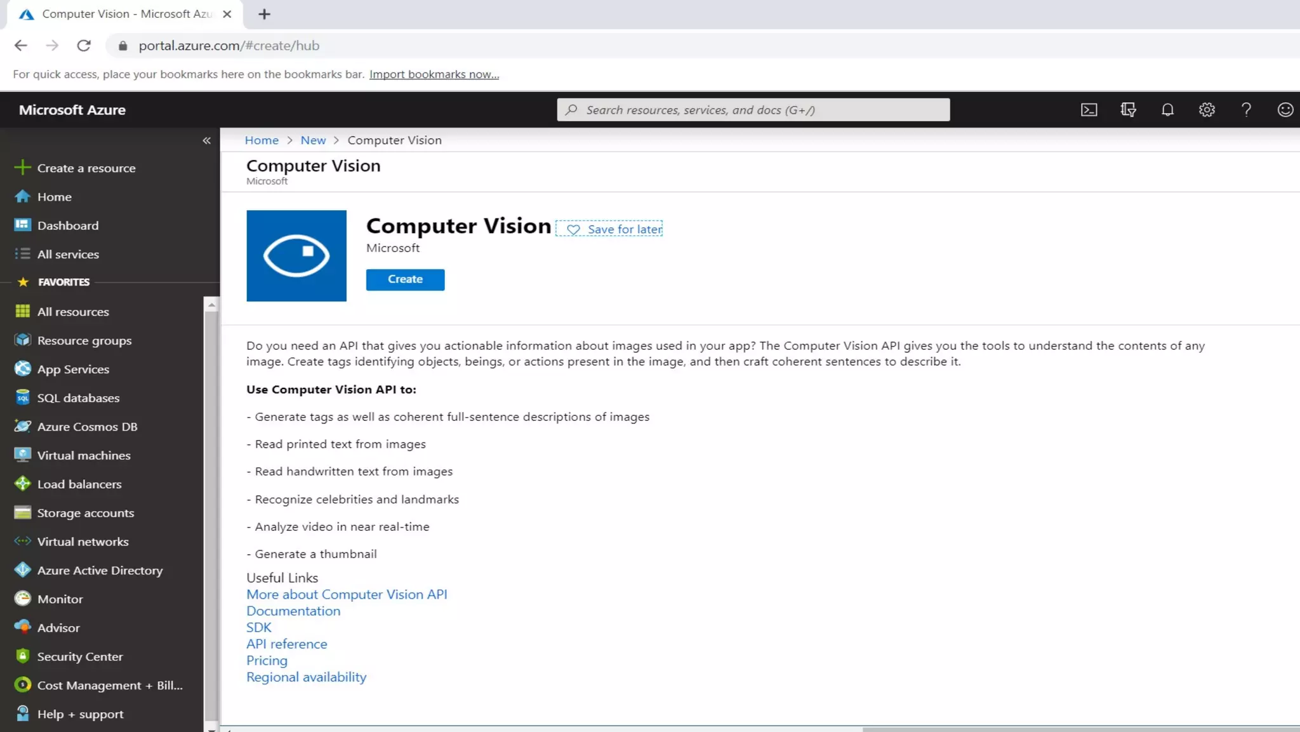Click the New breadcrumb link
The height and width of the screenshot is (732, 1300).
tap(313, 140)
